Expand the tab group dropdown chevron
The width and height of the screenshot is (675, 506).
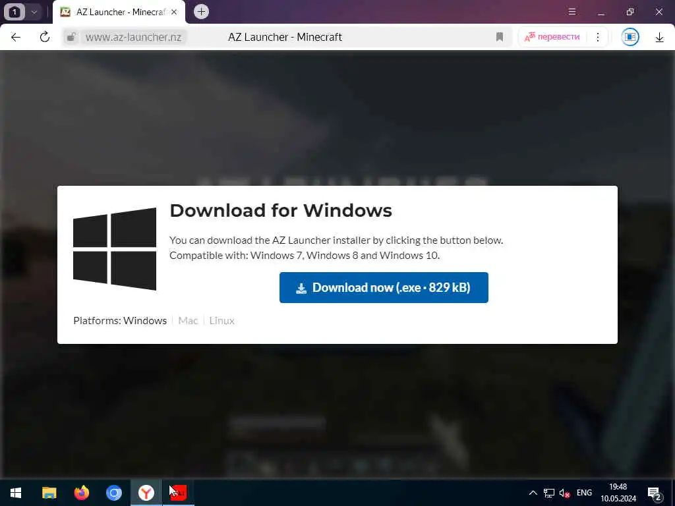[34, 12]
